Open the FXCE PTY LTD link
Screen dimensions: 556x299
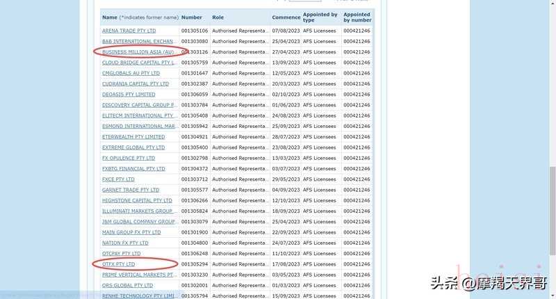point(118,179)
